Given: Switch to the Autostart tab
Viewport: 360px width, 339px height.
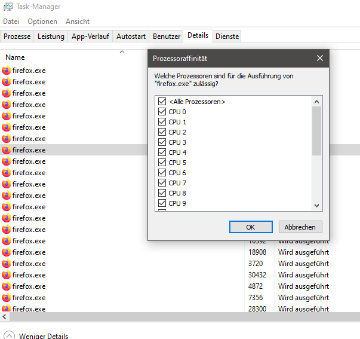Looking at the screenshot, I should 131,36.
